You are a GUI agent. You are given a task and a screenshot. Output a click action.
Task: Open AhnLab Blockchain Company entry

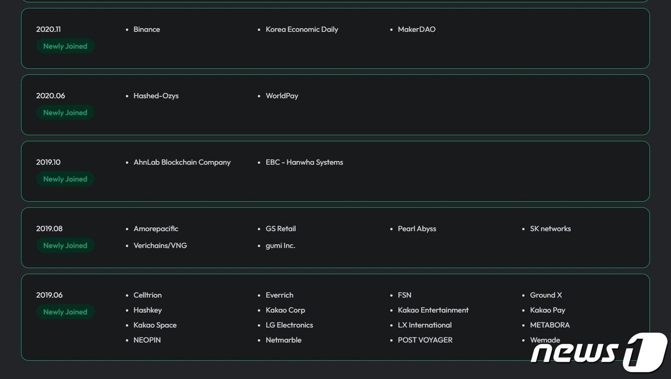[x=182, y=162]
